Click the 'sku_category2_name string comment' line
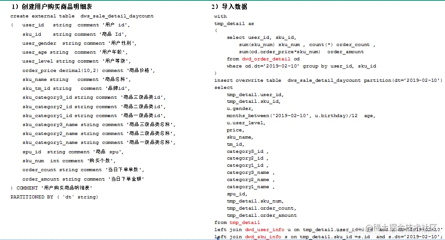 [99, 134]
